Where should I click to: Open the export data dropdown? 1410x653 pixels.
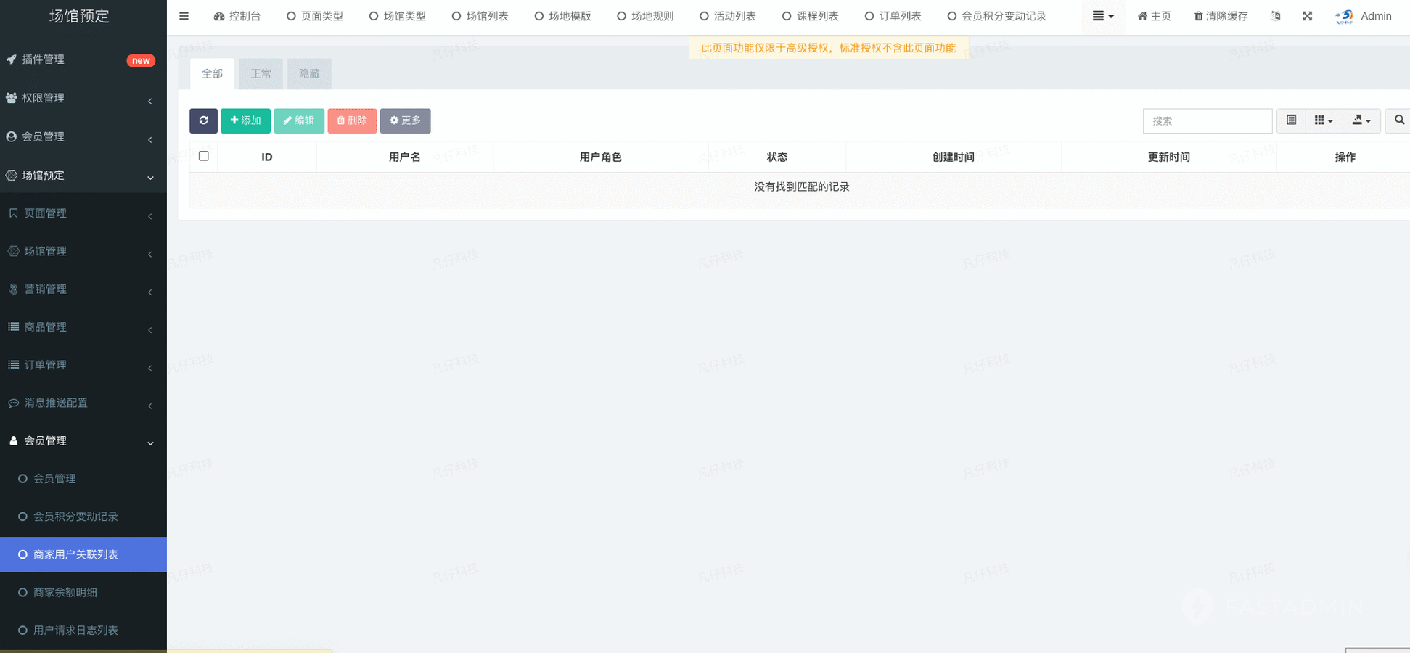click(x=1361, y=120)
